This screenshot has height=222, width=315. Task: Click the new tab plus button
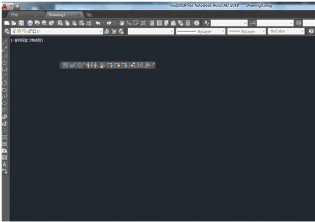click(89, 15)
